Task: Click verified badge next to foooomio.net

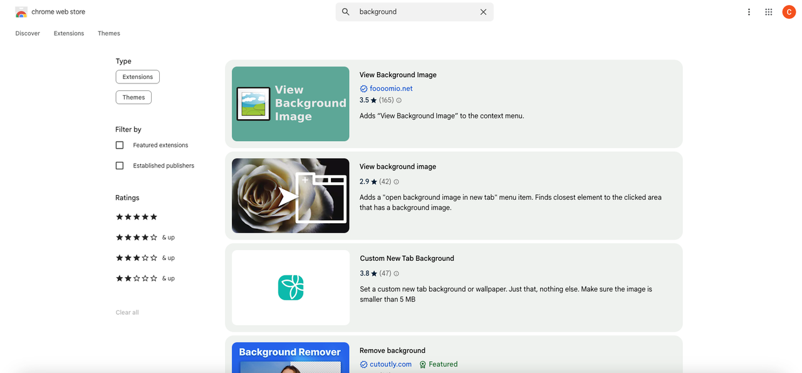Action: pyautogui.click(x=363, y=89)
